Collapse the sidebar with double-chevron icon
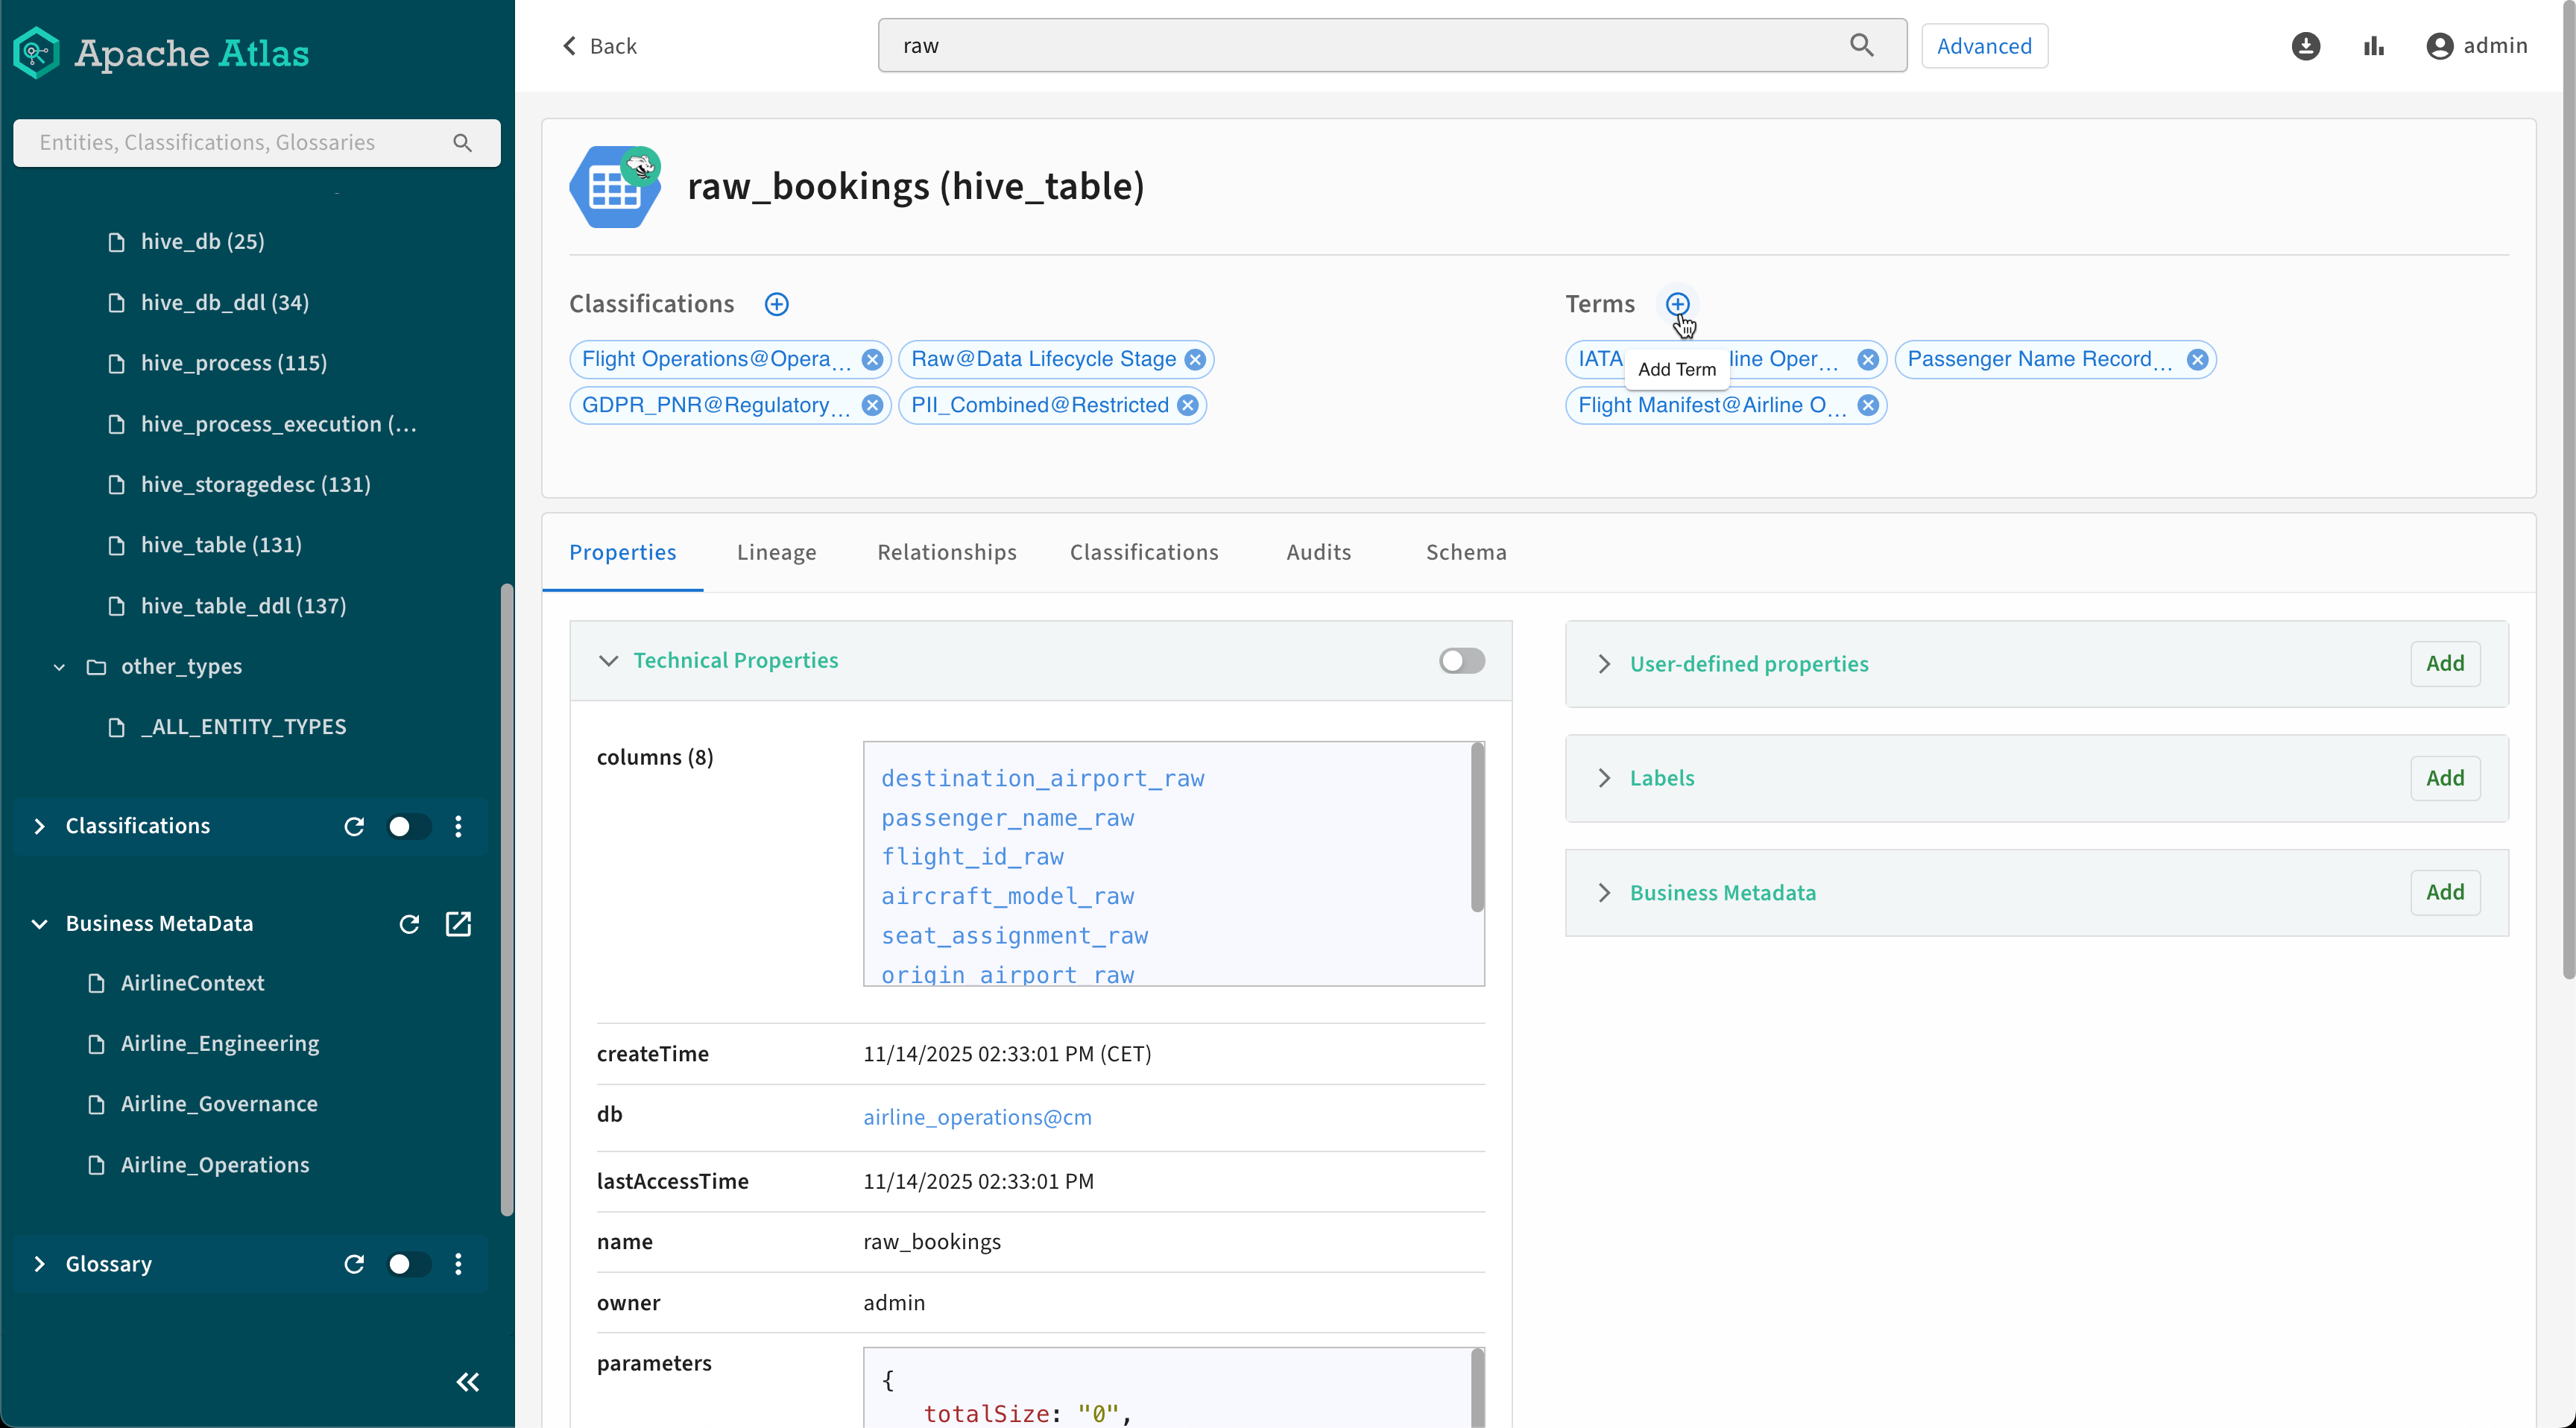 [x=467, y=1382]
